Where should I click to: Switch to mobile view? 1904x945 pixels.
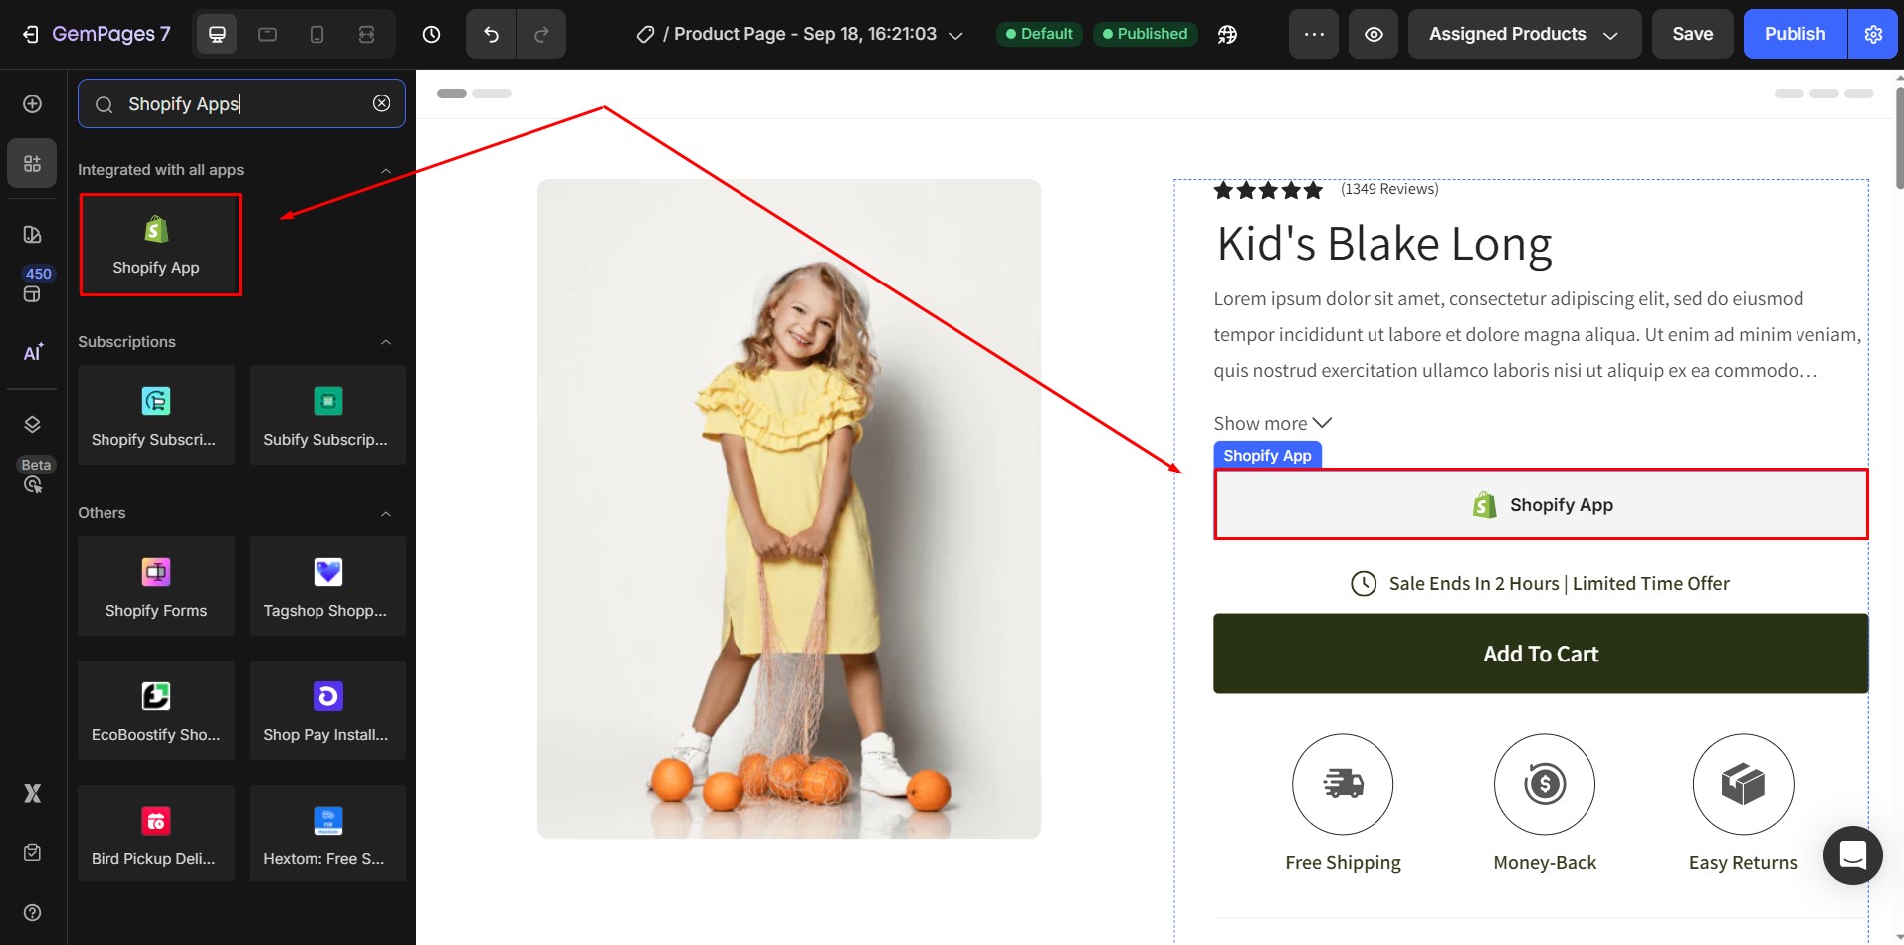tap(317, 35)
